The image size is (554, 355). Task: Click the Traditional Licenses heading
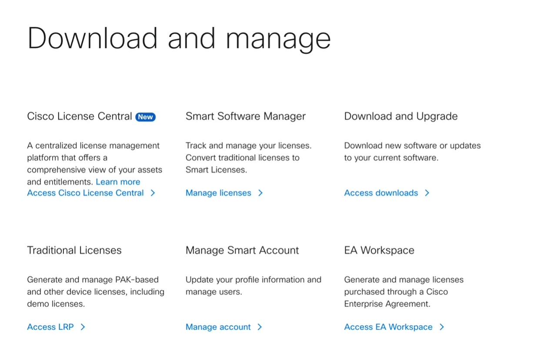tap(74, 250)
